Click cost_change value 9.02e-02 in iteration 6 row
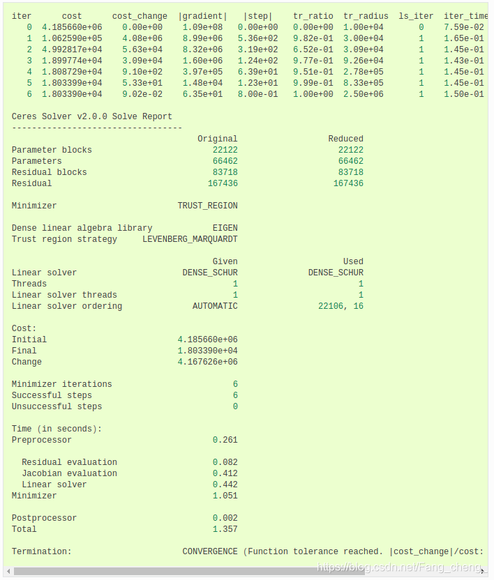The image size is (494, 580). [142, 94]
